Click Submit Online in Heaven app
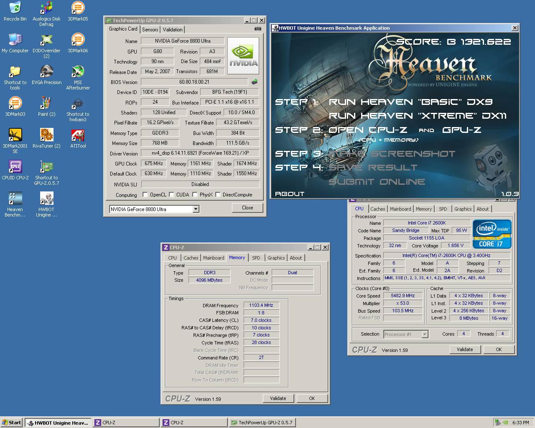This screenshot has height=428, width=535. 377,182
